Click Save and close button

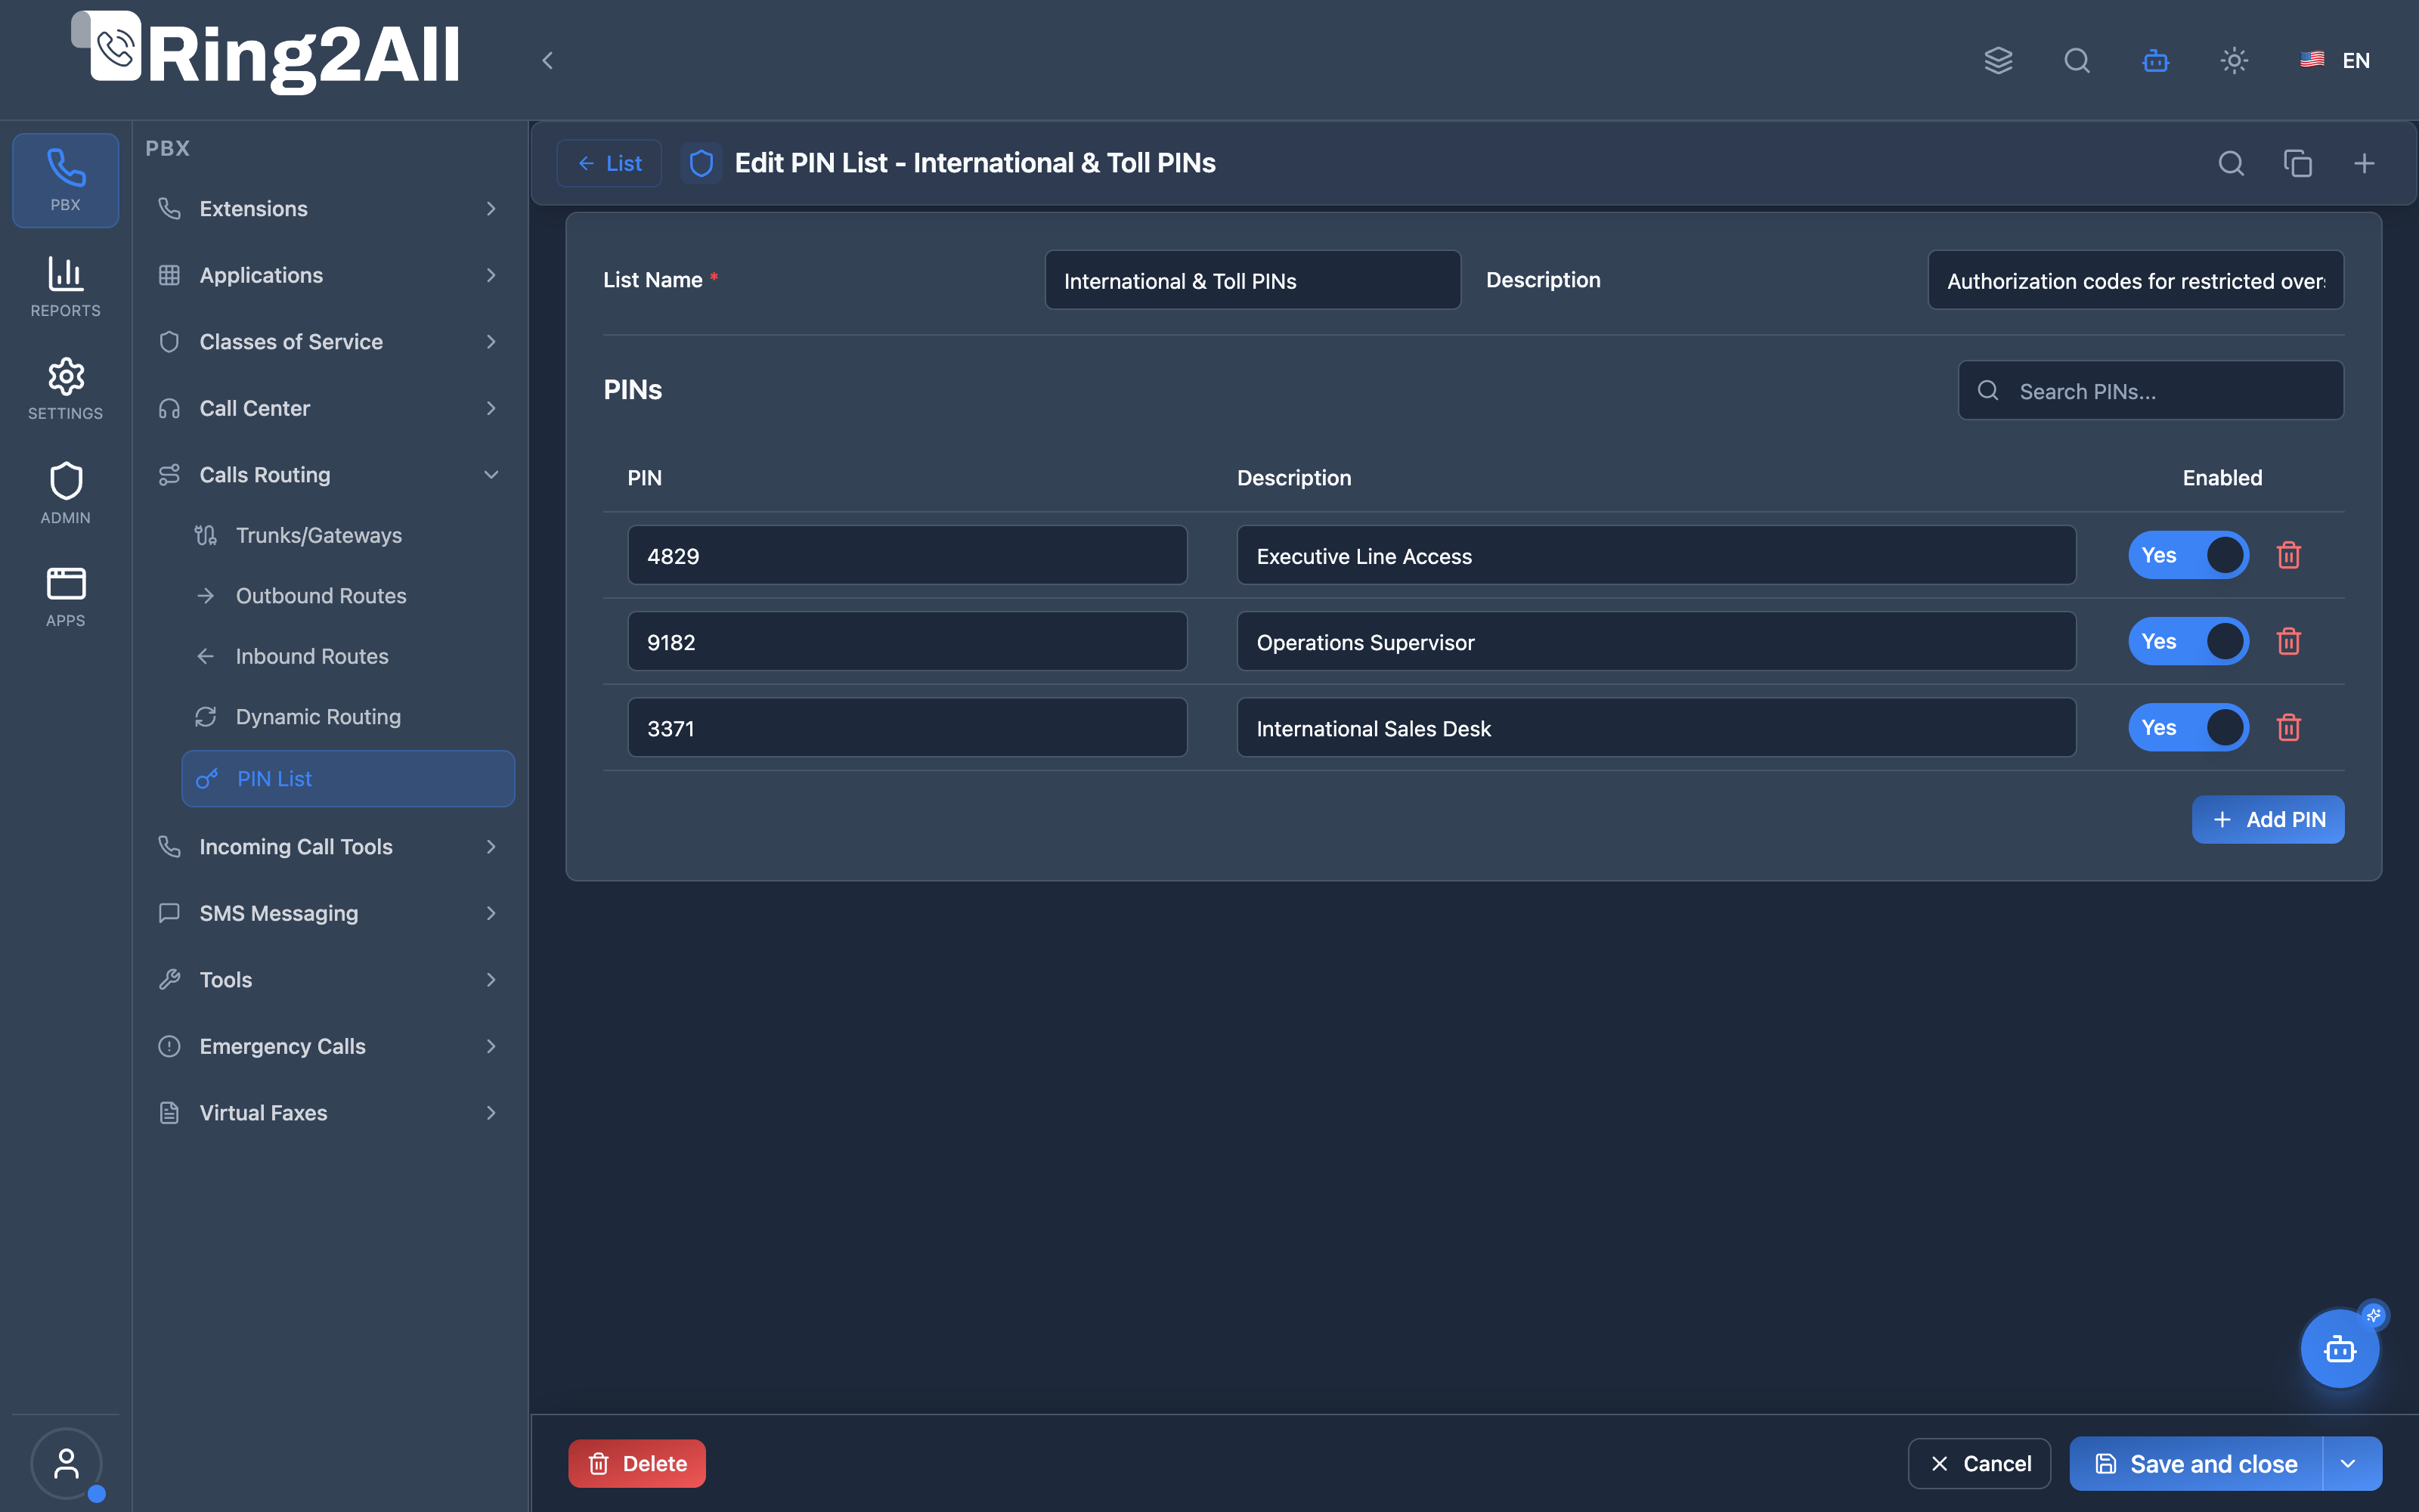(x=2196, y=1463)
